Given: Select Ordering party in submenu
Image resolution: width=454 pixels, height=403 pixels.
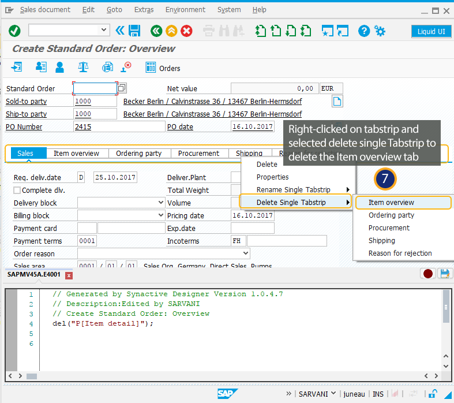Looking at the screenshot, I should (392, 215).
